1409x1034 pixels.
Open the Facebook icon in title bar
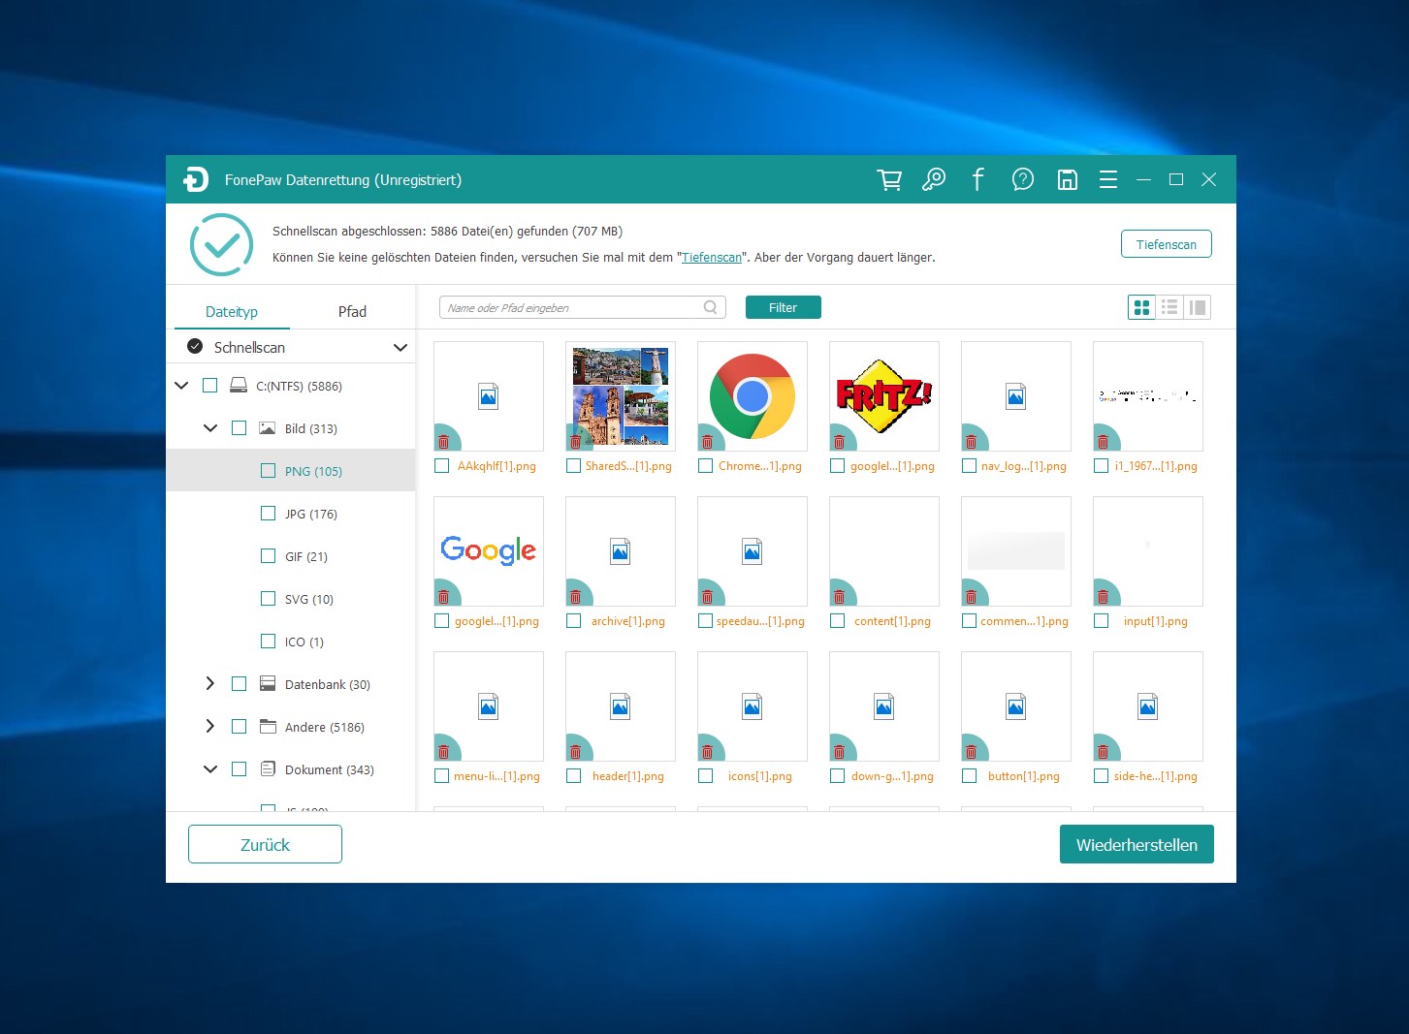point(977,179)
